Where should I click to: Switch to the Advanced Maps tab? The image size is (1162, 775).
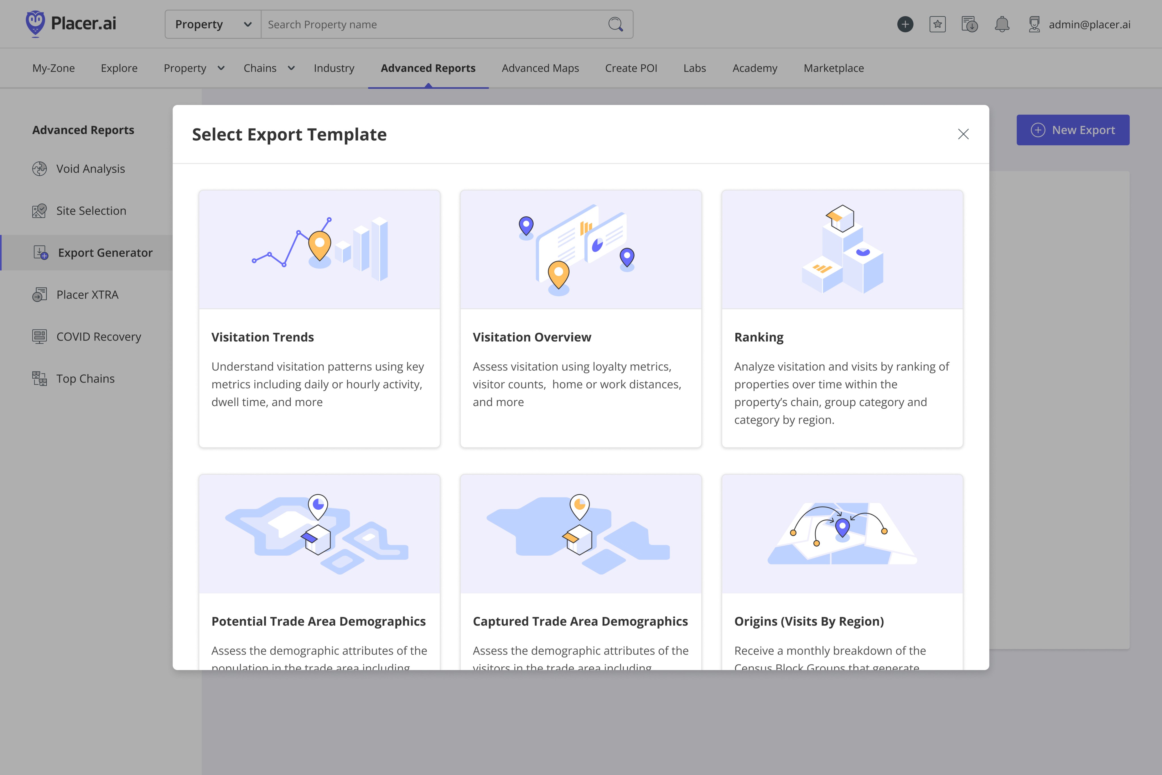pos(540,68)
